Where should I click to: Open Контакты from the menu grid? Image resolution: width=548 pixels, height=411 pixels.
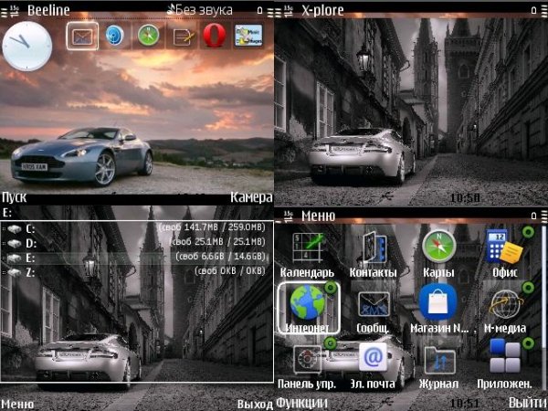(374, 248)
